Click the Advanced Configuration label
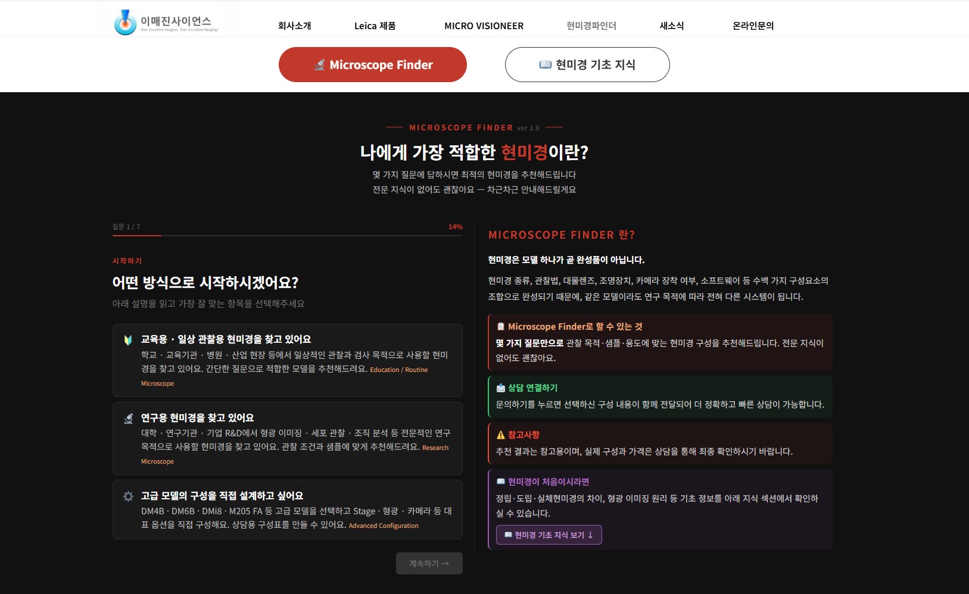This screenshot has width=969, height=594. [x=384, y=526]
